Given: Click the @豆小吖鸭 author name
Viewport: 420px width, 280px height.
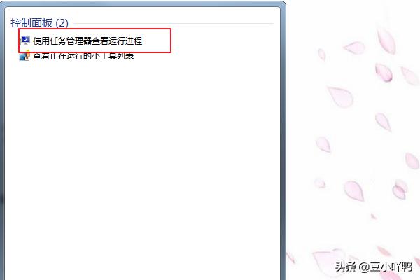Looking at the screenshot, I should 386,267.
